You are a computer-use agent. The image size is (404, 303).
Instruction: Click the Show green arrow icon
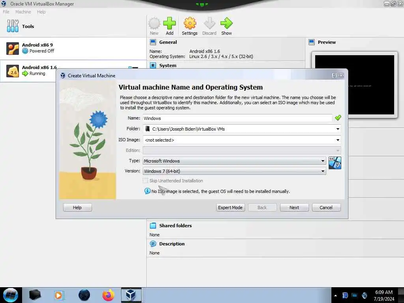pos(226,23)
